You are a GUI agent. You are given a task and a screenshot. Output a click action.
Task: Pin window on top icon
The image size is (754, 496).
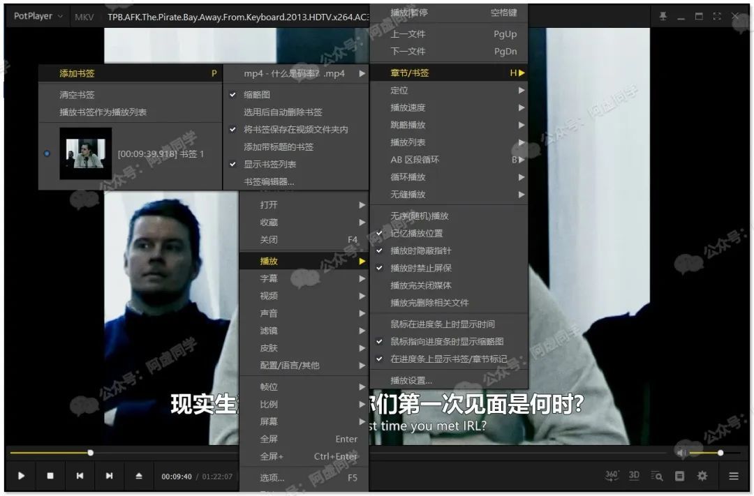[663, 16]
